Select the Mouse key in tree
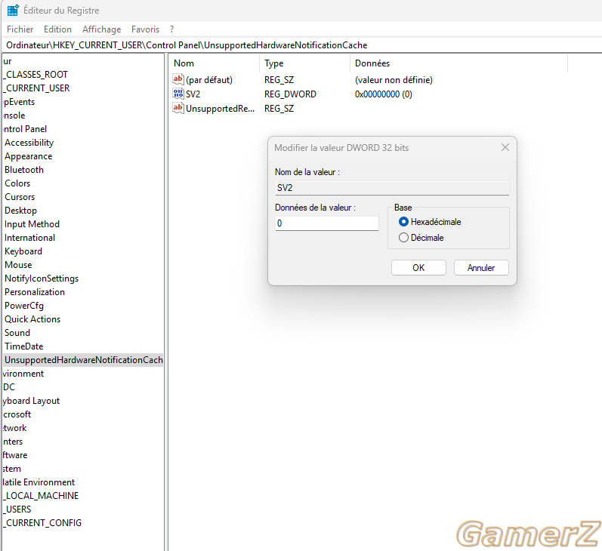This screenshot has height=551, width=602. pos(18,265)
